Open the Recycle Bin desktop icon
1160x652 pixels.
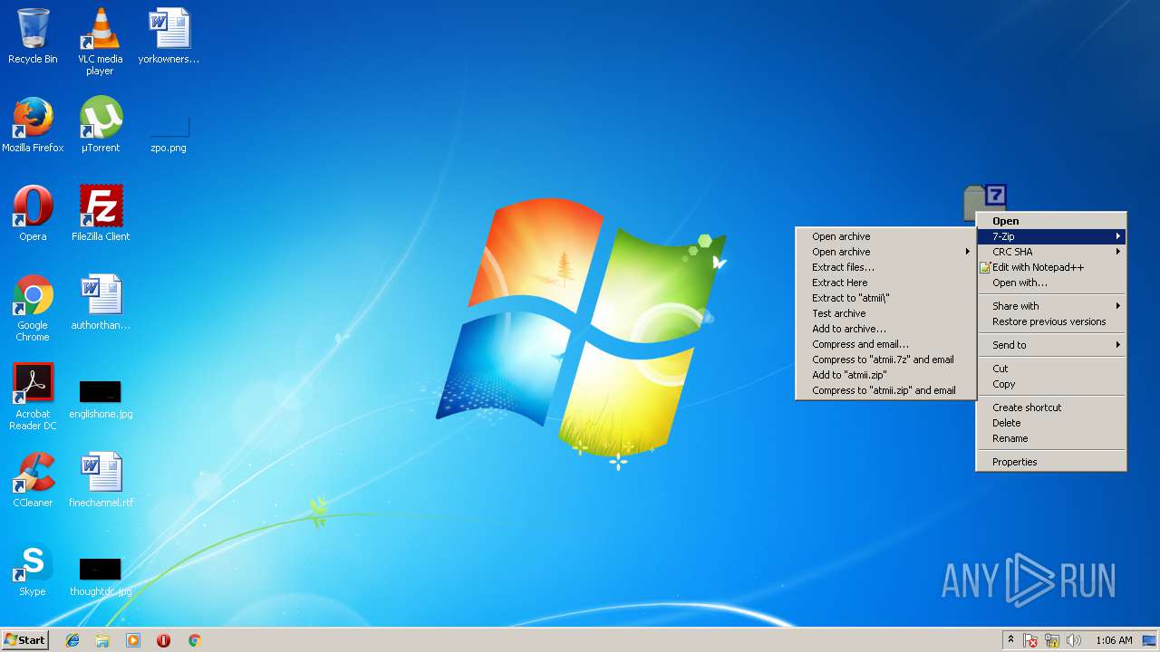click(33, 36)
